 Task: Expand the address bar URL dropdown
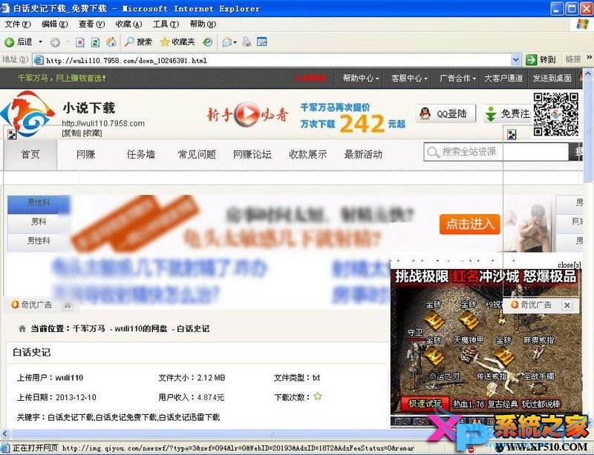[x=516, y=59]
